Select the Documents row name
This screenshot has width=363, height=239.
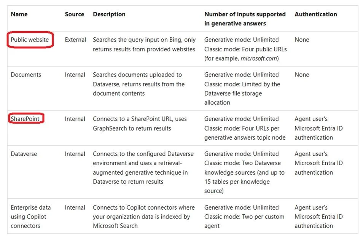tap(26, 75)
